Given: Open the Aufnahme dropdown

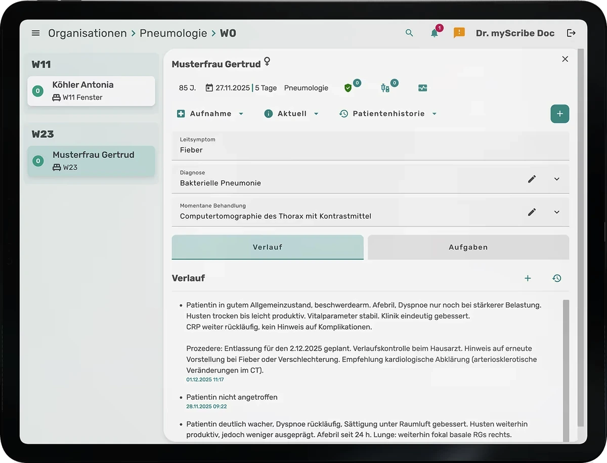Looking at the screenshot, I should pos(210,114).
